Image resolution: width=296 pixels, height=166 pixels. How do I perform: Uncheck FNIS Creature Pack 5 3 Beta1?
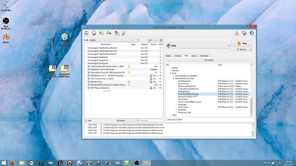(x=89, y=79)
